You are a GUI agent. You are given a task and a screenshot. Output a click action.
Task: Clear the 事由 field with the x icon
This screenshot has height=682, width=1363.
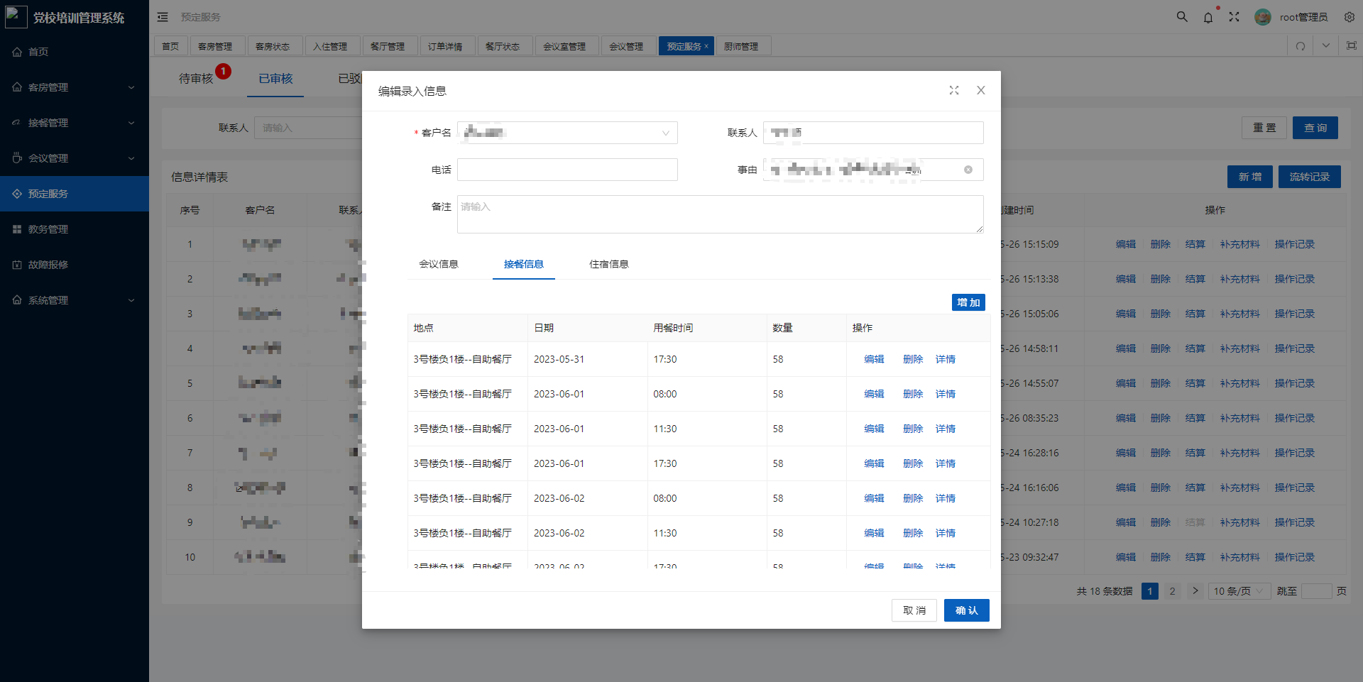tap(968, 170)
